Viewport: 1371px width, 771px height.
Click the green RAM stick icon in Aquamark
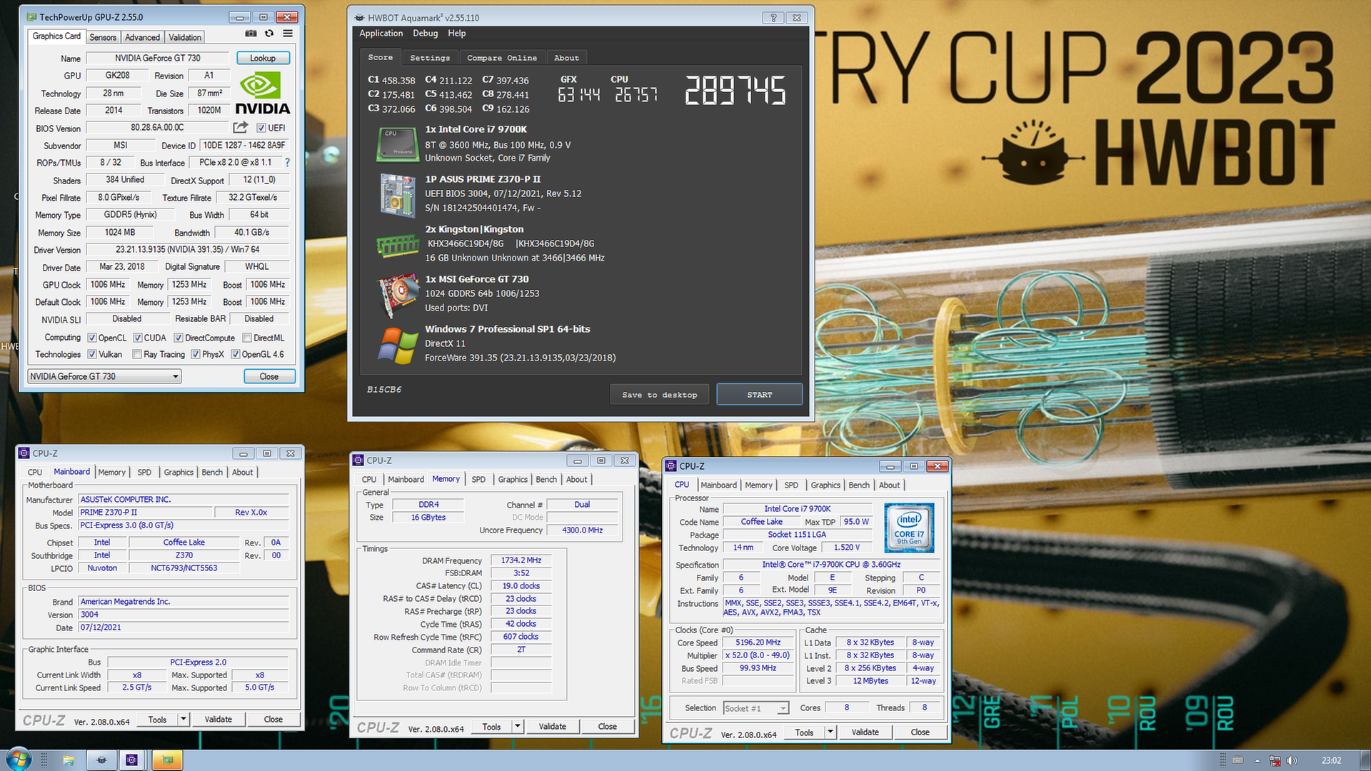(x=398, y=246)
